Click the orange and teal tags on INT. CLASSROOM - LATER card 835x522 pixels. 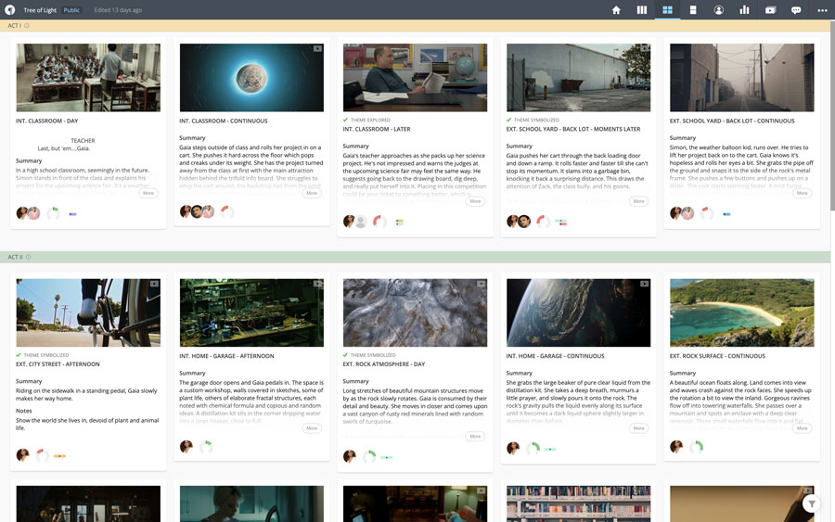point(399,222)
